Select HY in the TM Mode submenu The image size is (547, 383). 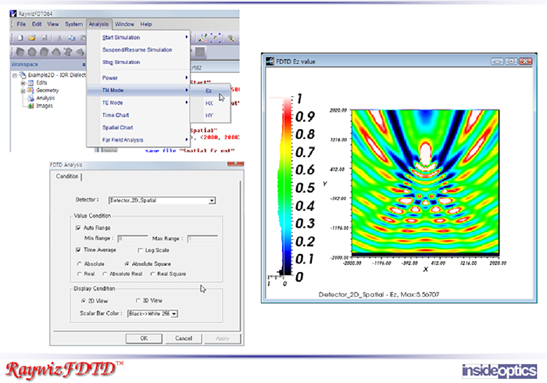pos(210,116)
